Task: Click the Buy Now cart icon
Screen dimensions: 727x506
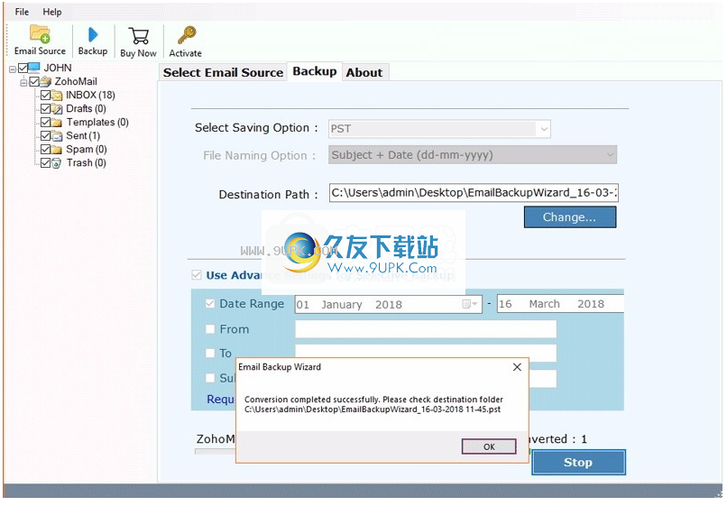Action: [x=139, y=36]
